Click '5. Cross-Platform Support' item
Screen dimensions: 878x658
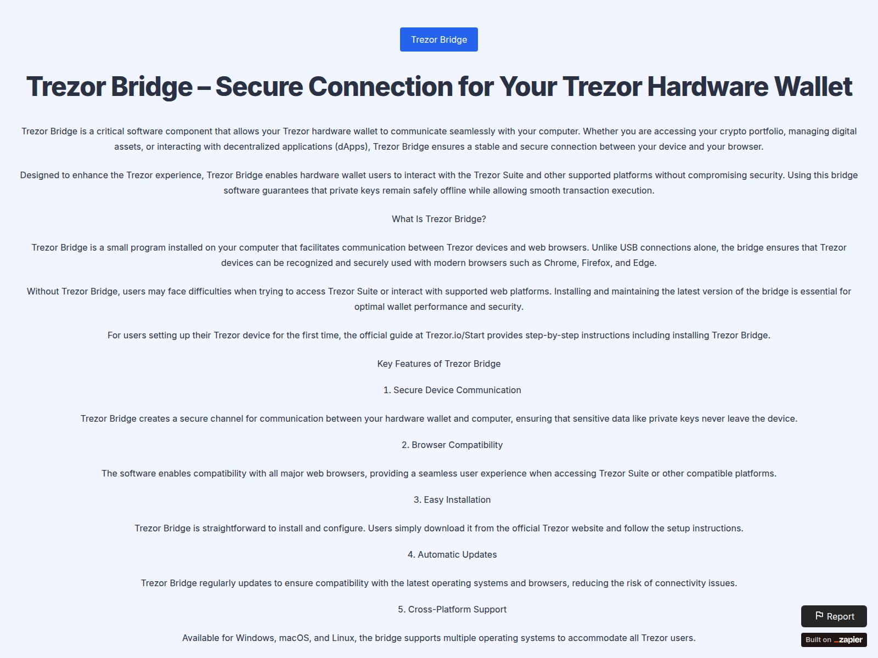tap(452, 609)
